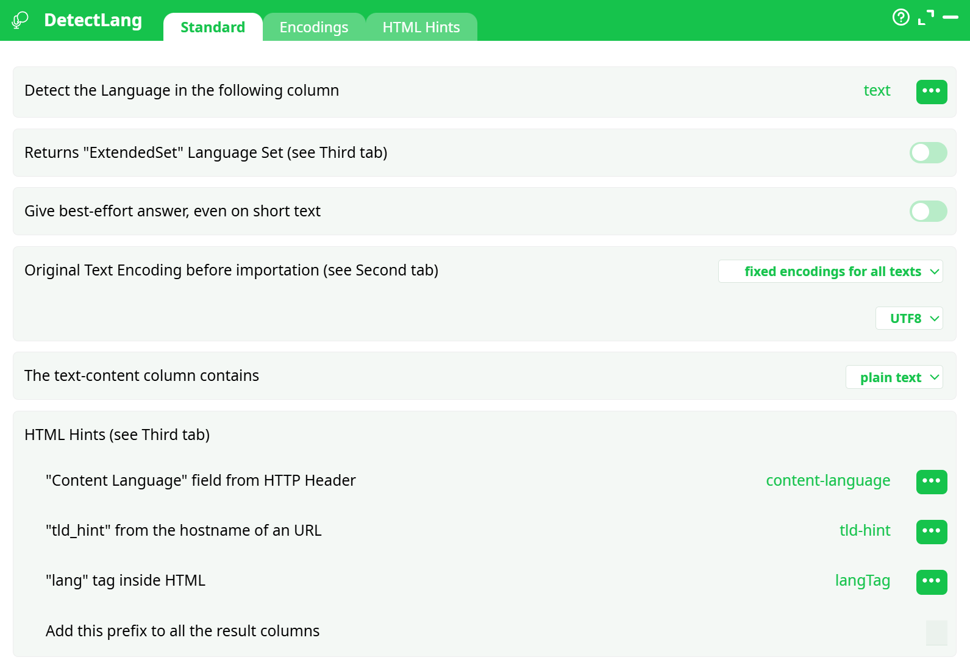Click the expand window icon
Screen dimensions: 970x671
pos(925,18)
